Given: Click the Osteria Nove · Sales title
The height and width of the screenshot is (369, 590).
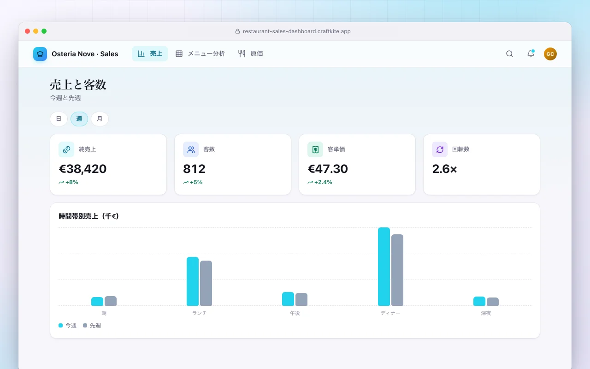Looking at the screenshot, I should (85, 54).
